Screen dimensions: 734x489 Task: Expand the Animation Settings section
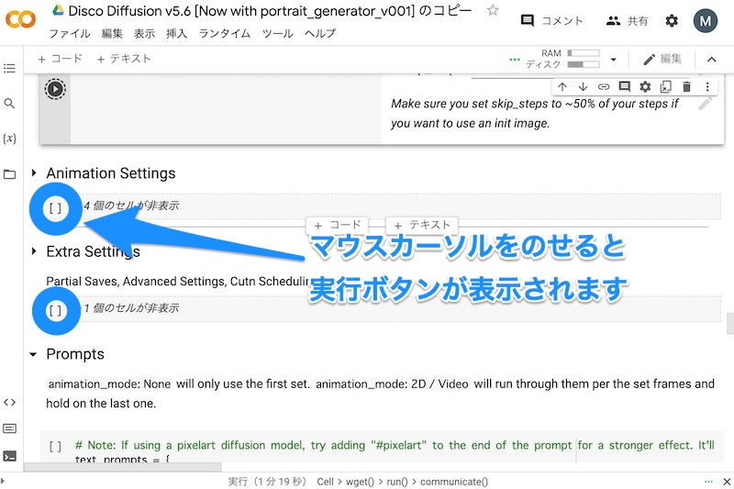pyautogui.click(x=34, y=172)
